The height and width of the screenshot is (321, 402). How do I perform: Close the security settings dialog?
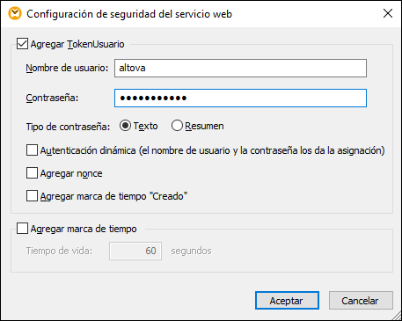388,13
